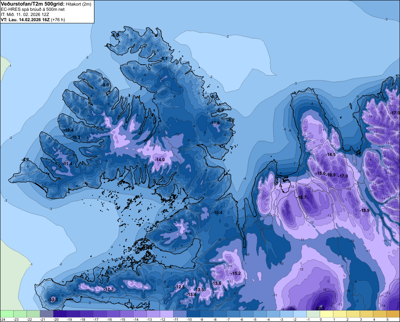The width and height of the screenshot is (400, 322).
Task: Click the -6.0 temperature value at the northwest tip
Action: click(x=115, y=35)
